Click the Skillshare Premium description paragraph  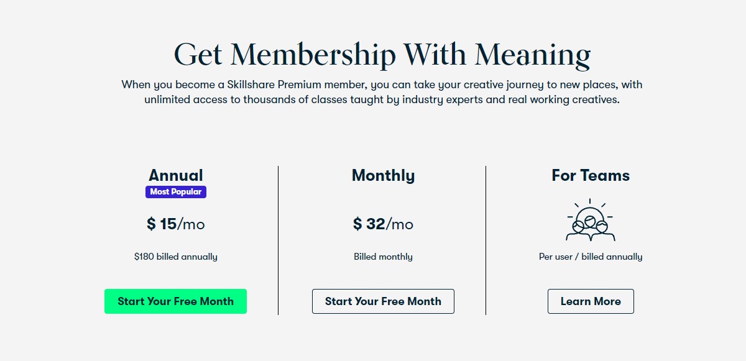click(382, 91)
